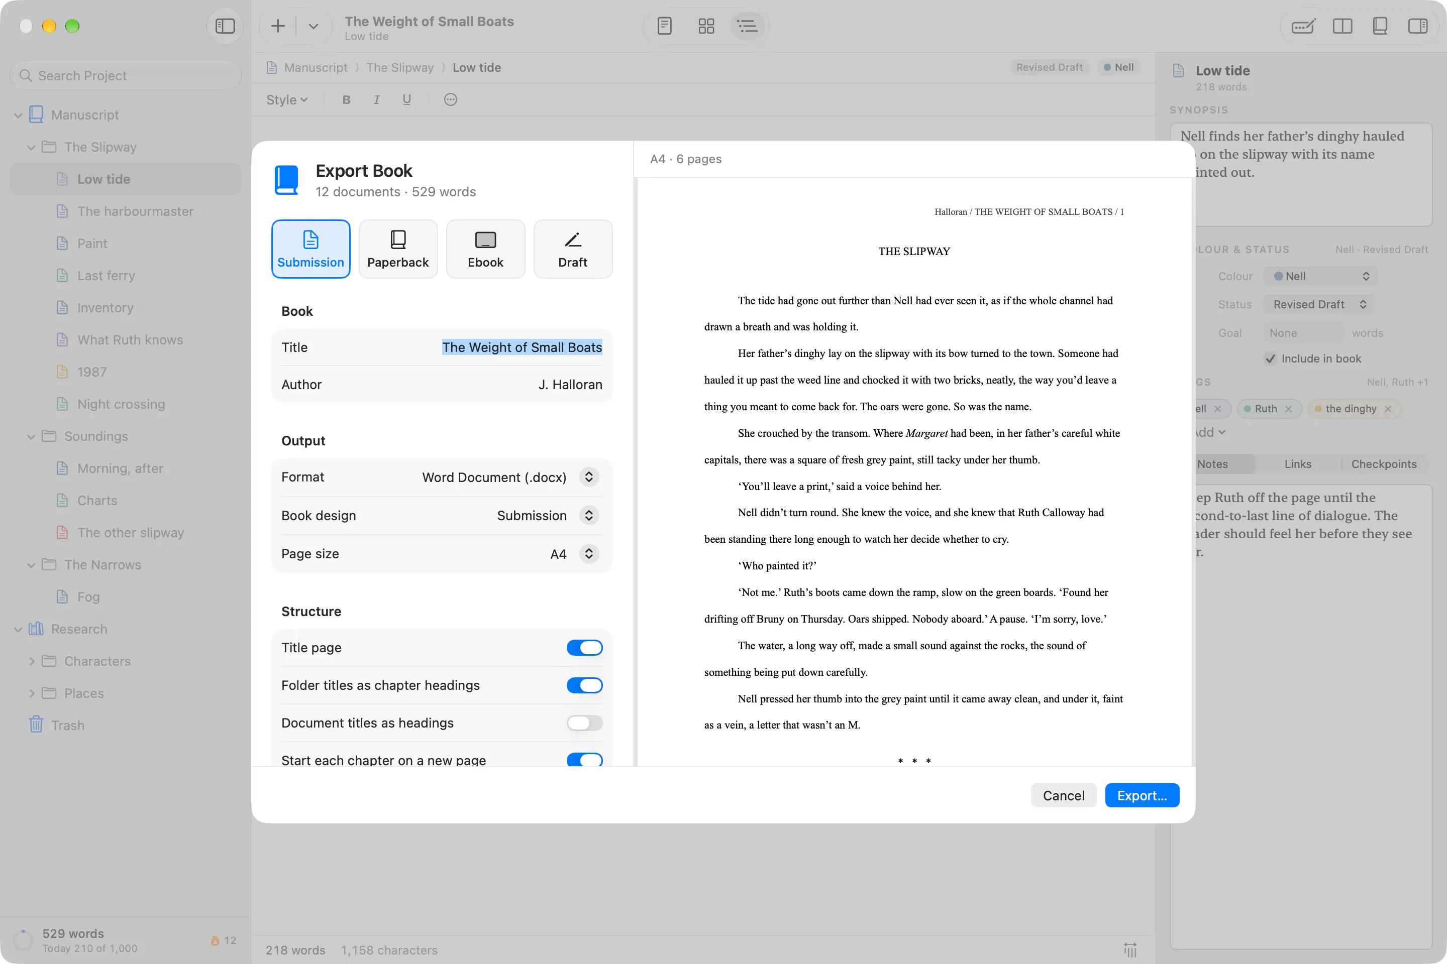Click the Search Project field
1447x964 pixels.
126,76
